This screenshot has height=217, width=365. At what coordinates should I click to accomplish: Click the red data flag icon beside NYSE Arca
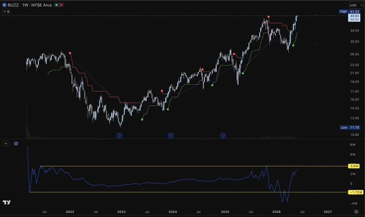point(61,5)
